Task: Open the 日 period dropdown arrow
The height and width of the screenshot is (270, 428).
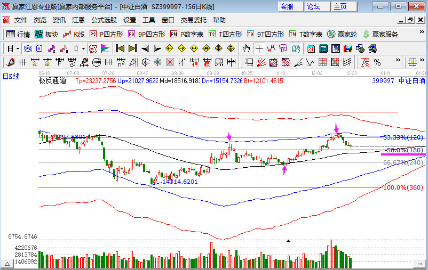Action: 18,49
